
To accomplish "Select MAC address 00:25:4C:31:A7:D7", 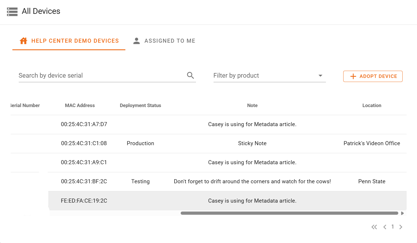I will coord(84,124).
